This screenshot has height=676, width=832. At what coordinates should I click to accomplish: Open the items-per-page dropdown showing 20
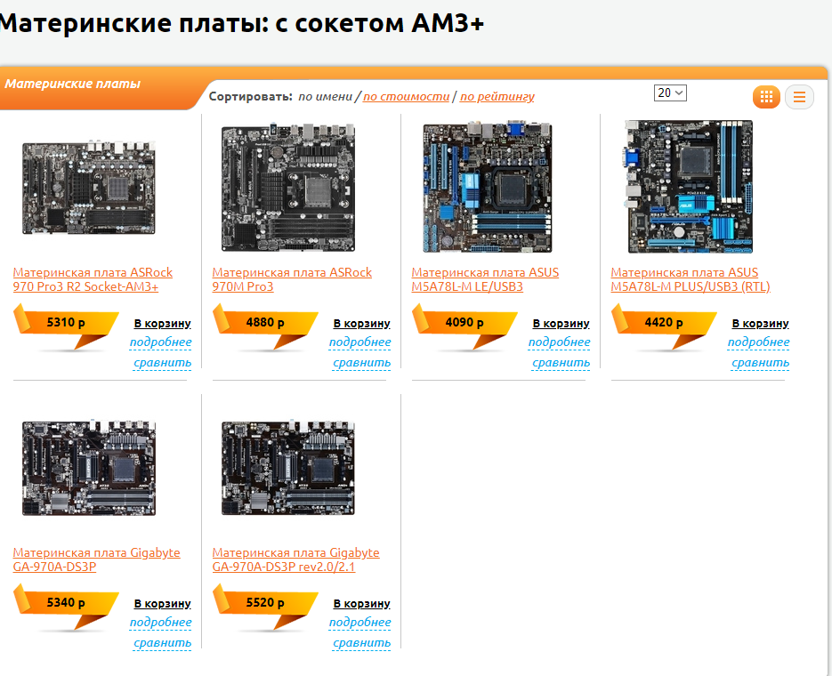[x=670, y=93]
